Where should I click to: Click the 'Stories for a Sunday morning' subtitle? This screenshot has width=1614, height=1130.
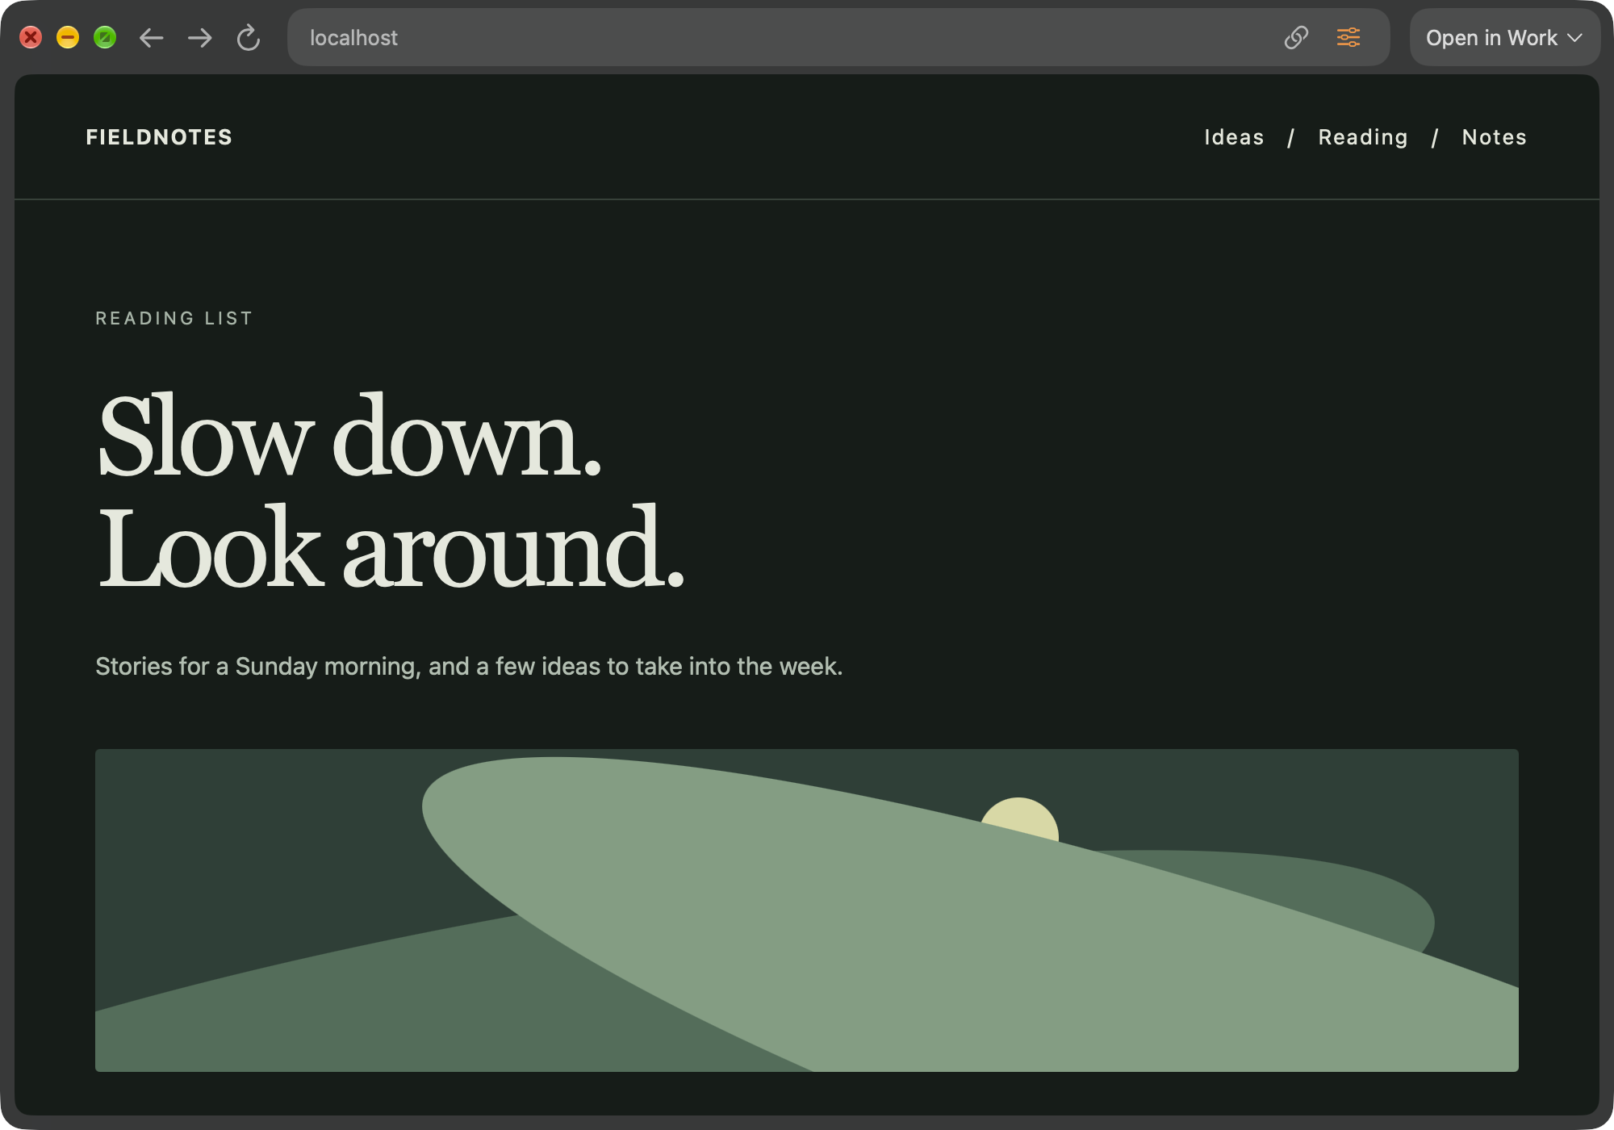tap(469, 667)
